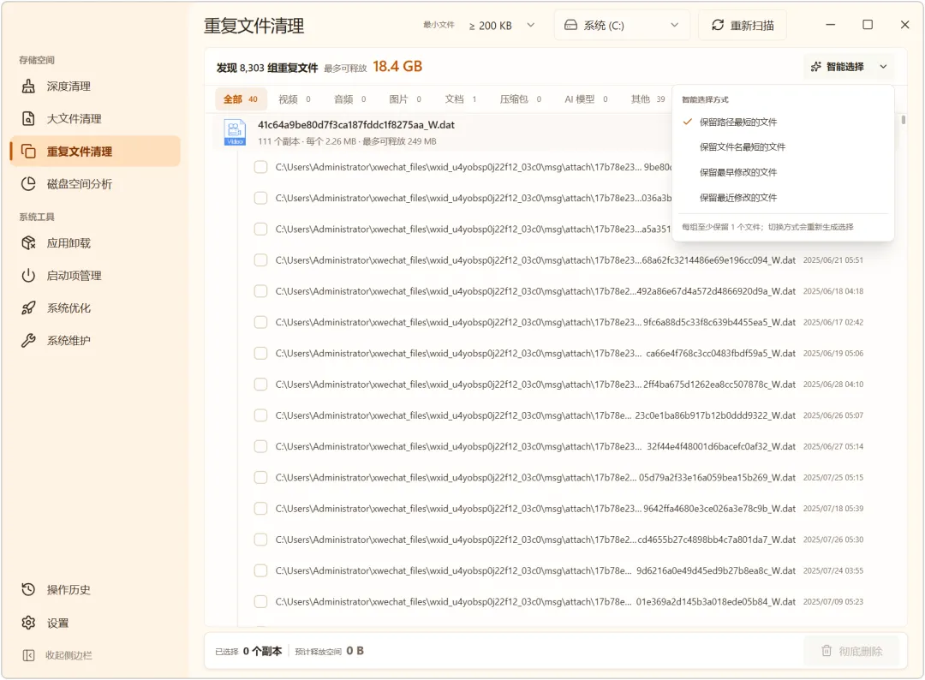Click the Video file icon of 41c64a9be80d...W.dat
Viewport: 925px width, 680px height.
pos(235,132)
